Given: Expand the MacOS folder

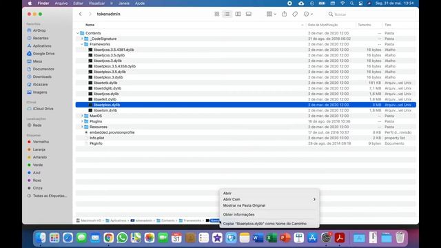Looking at the screenshot, I should coord(82,116).
